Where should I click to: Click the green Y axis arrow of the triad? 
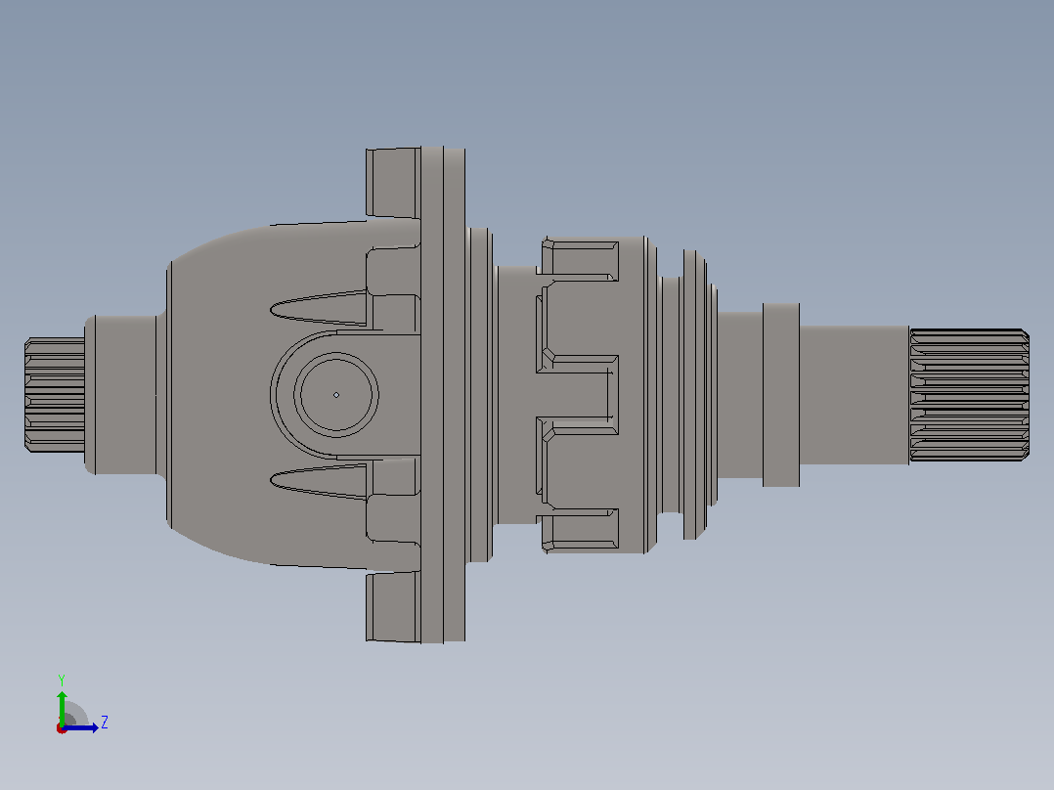(62, 707)
